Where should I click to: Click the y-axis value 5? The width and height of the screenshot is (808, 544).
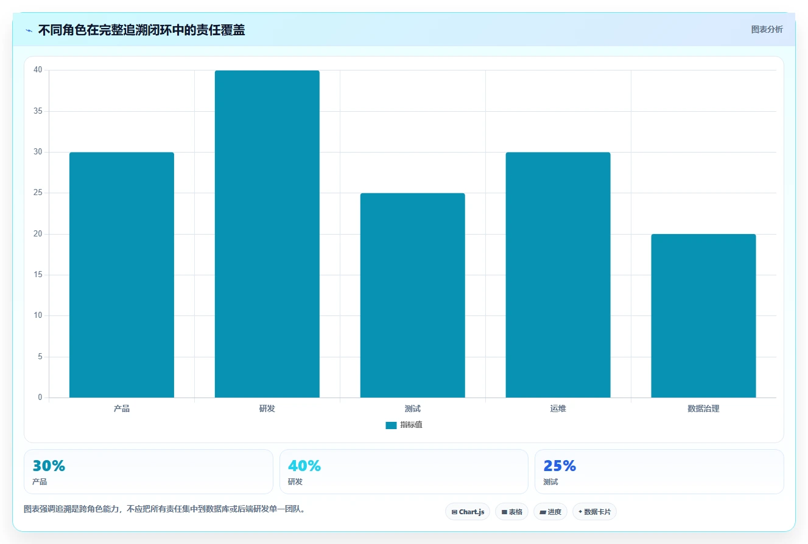(x=40, y=357)
